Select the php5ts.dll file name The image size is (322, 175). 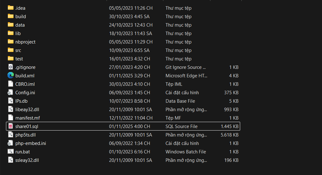[25, 135]
